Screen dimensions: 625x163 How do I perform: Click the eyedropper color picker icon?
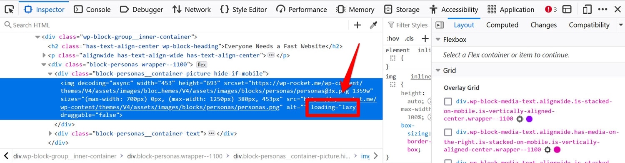pyautogui.click(x=374, y=25)
